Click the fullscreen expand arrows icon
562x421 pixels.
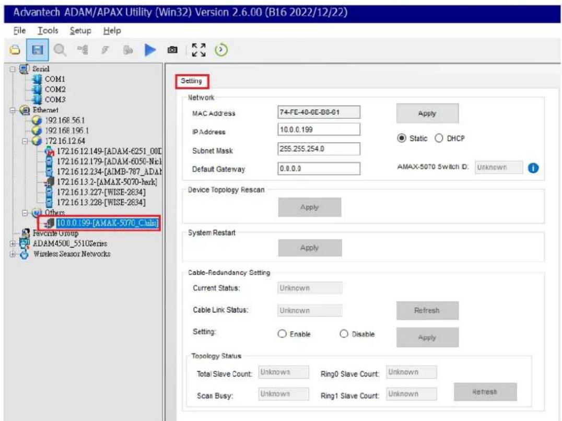(198, 50)
